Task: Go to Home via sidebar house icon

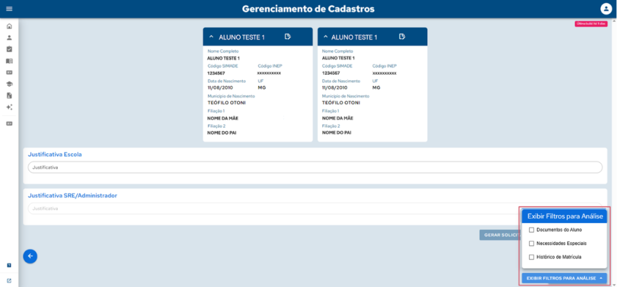Action: pos(9,27)
